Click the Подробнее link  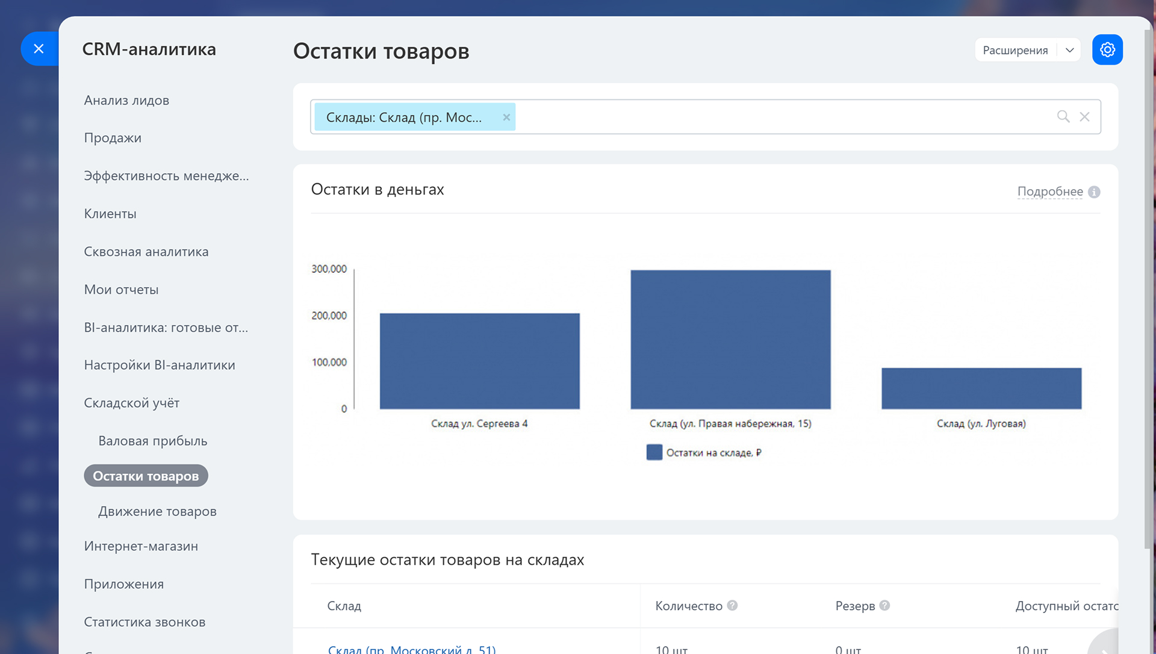pos(1049,192)
